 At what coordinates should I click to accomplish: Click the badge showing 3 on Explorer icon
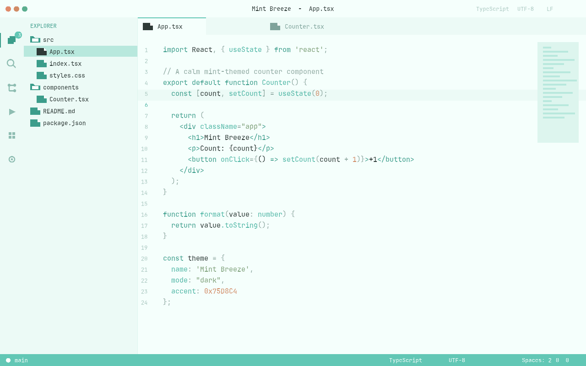tap(18, 35)
